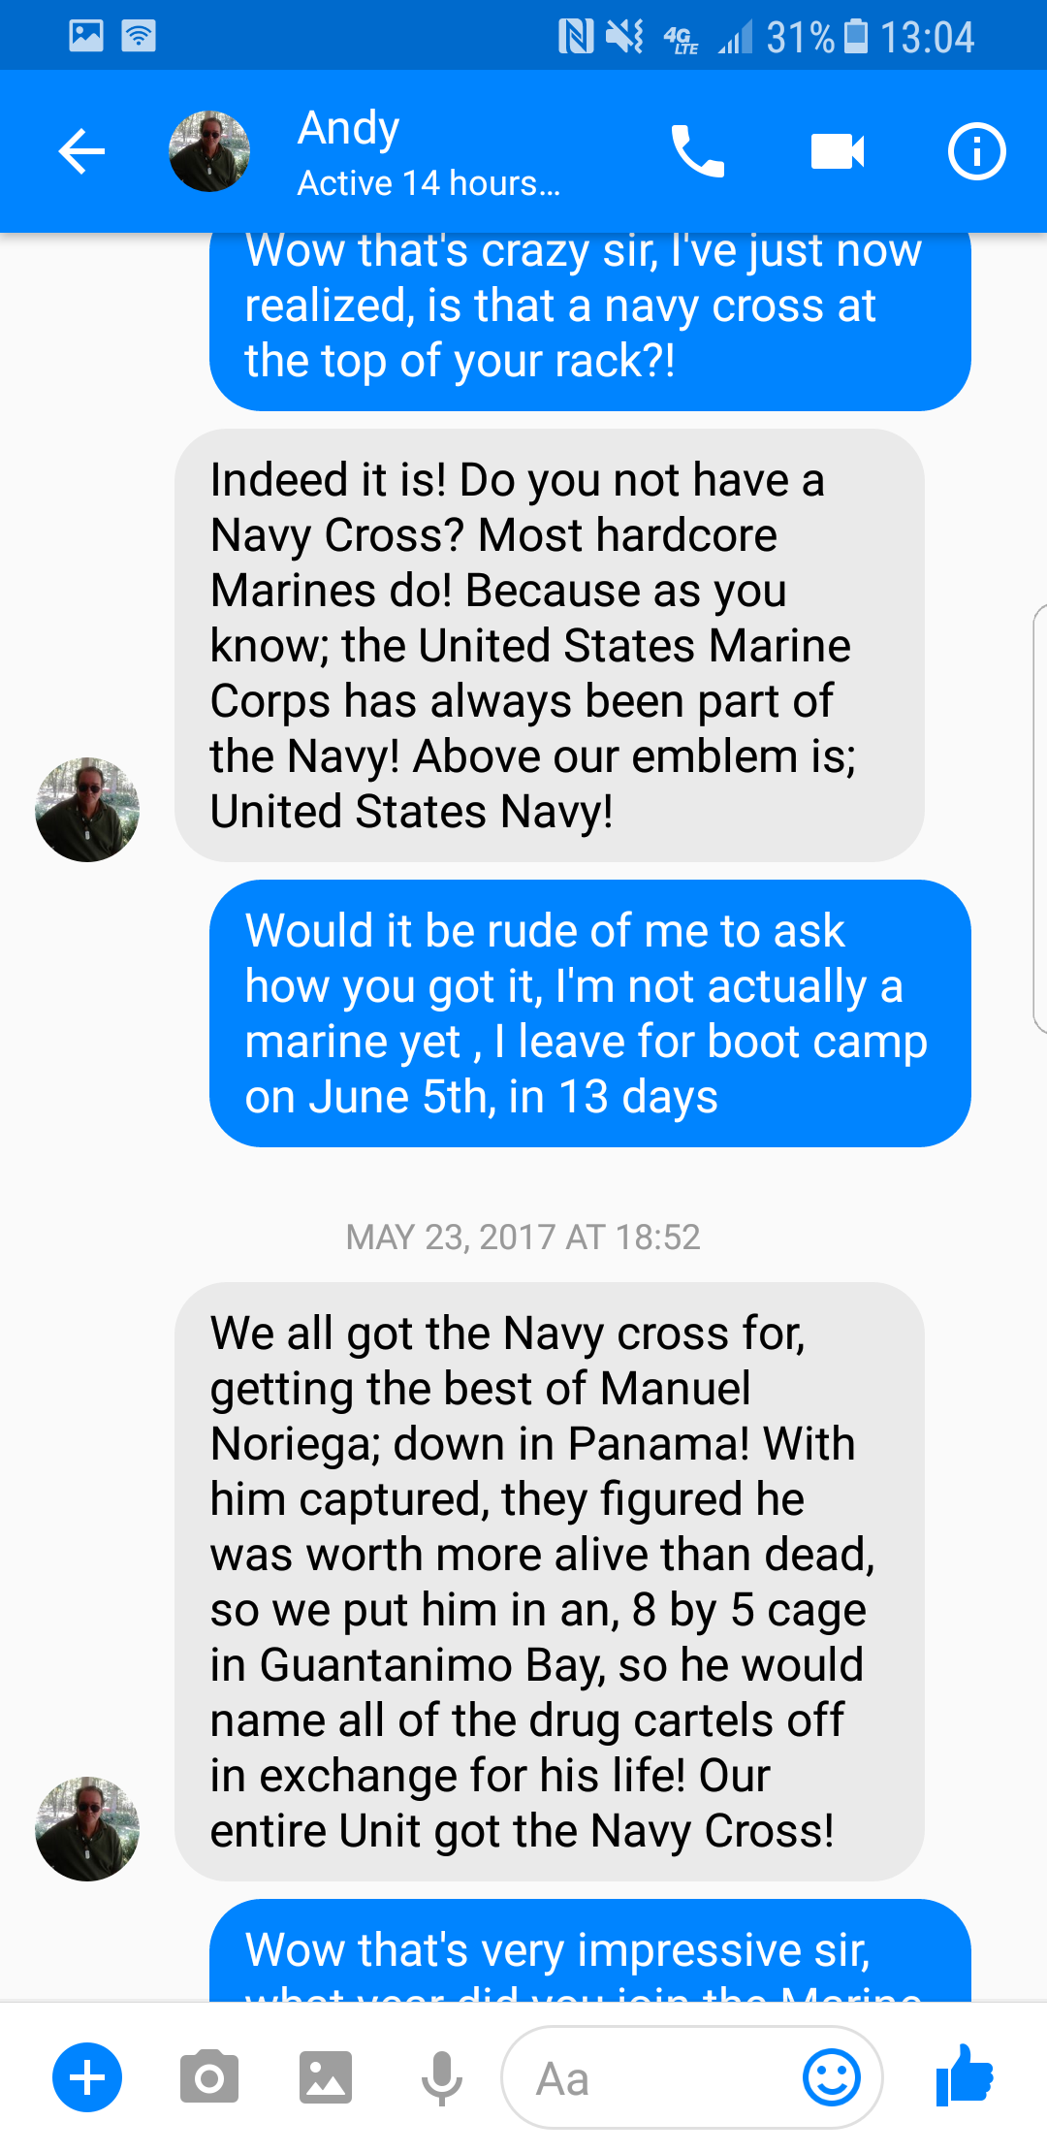1047x2153 pixels.
Task: Open conversation info details icon
Action: (976, 152)
